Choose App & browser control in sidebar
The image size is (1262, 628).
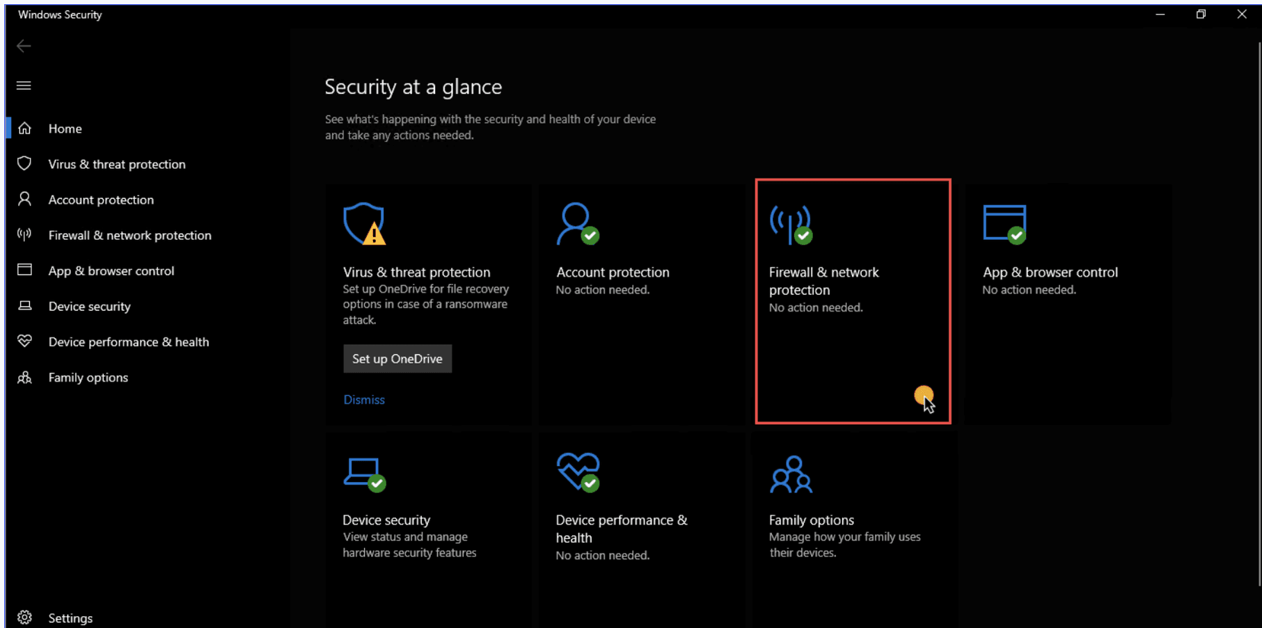[x=111, y=271]
